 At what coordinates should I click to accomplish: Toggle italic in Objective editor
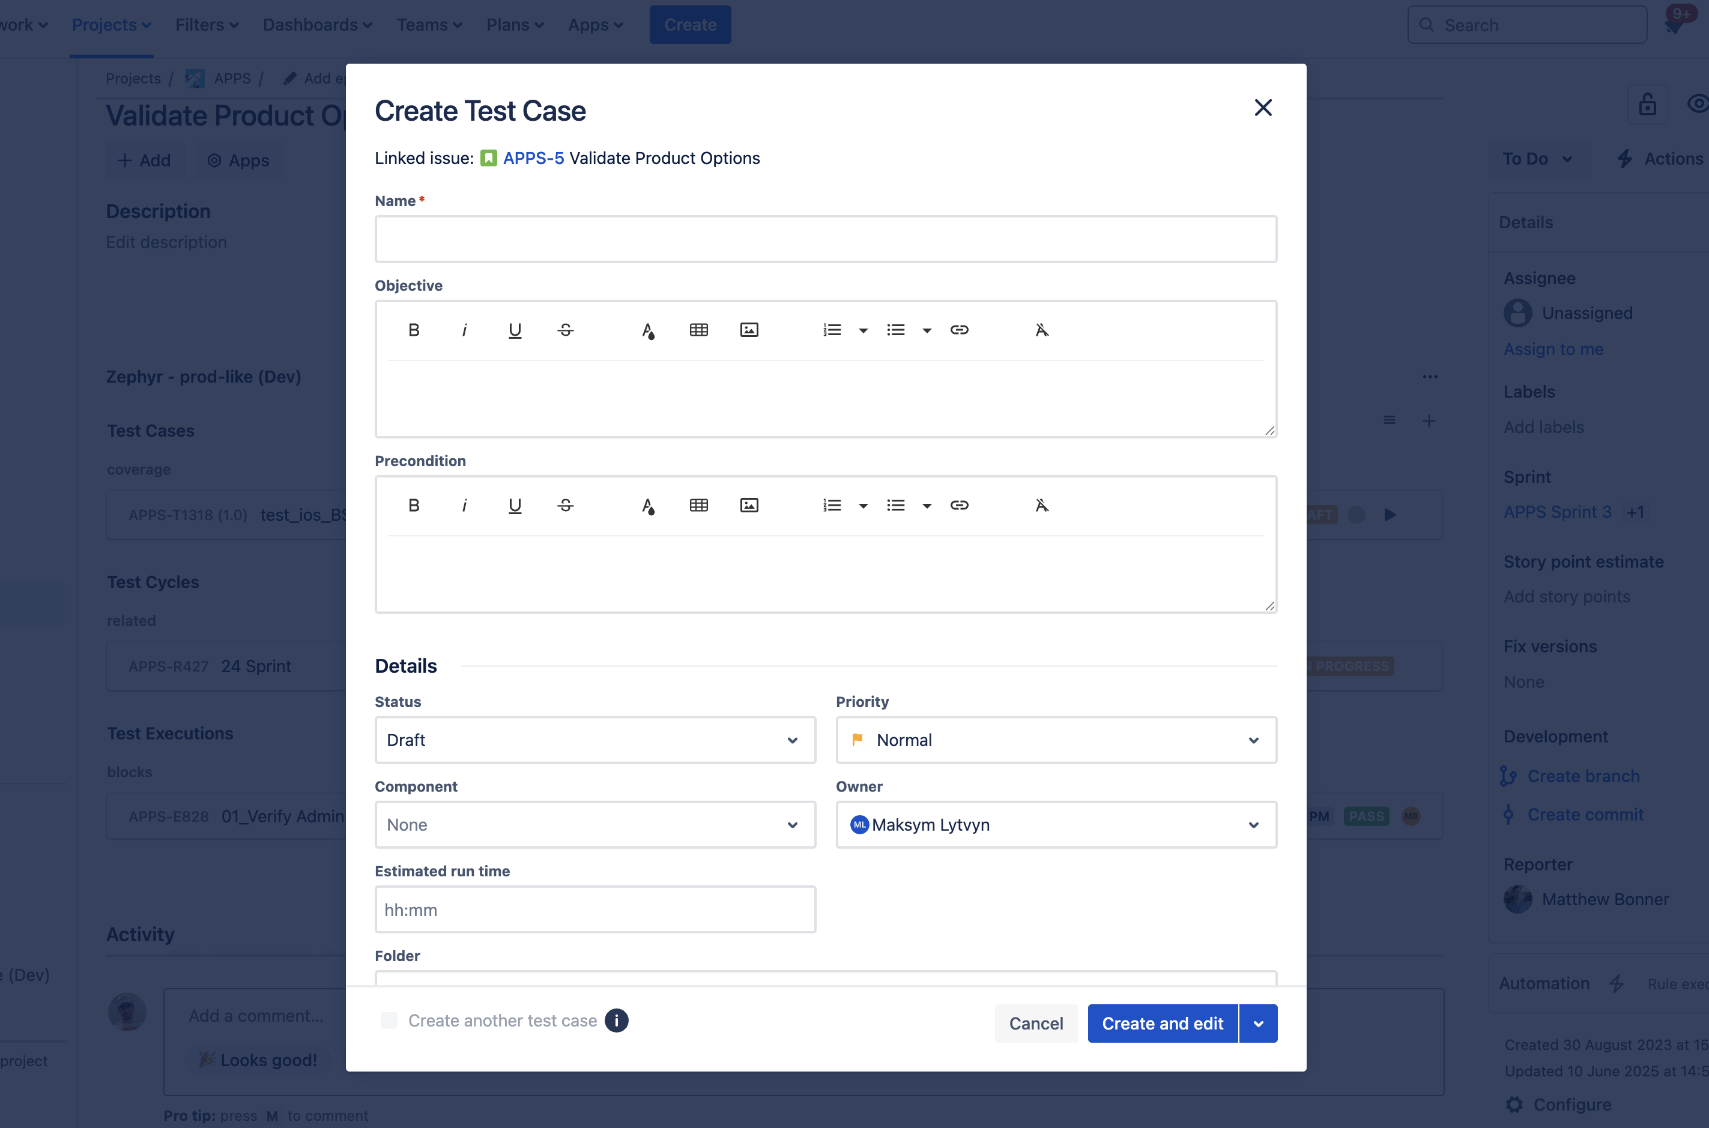click(x=464, y=330)
